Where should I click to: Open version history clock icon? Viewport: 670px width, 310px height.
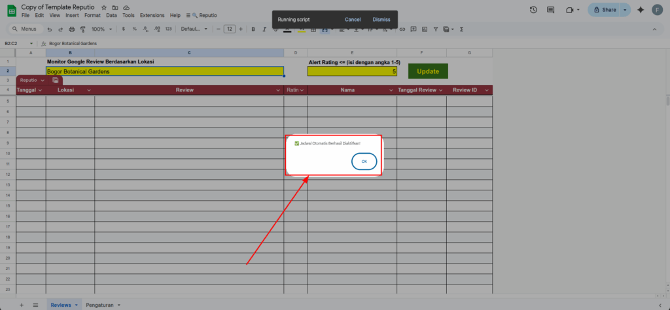click(x=533, y=10)
